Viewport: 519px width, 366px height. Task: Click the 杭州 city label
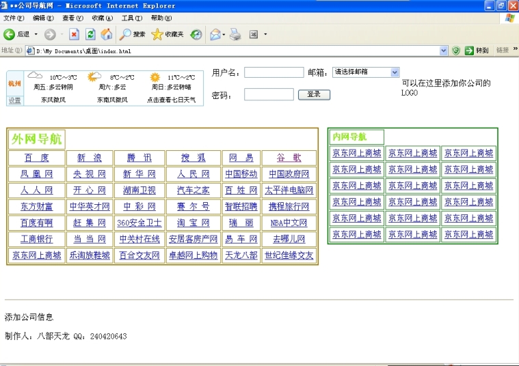click(x=14, y=83)
